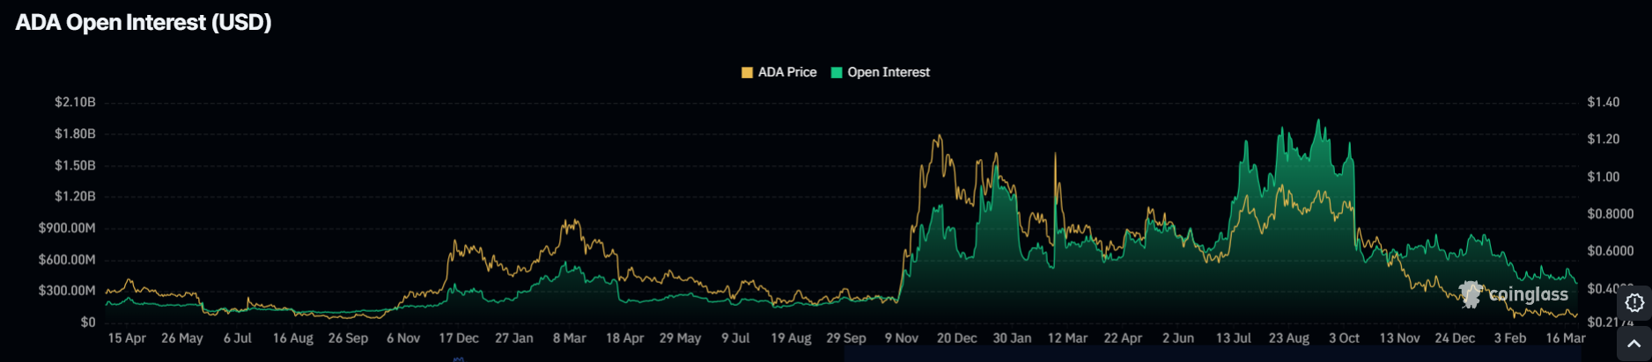Click the 27 Jan date label
The height and width of the screenshot is (362, 1652).
point(514,338)
